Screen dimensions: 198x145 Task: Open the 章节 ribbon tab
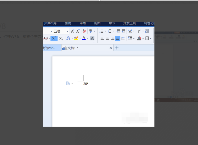[112, 23]
